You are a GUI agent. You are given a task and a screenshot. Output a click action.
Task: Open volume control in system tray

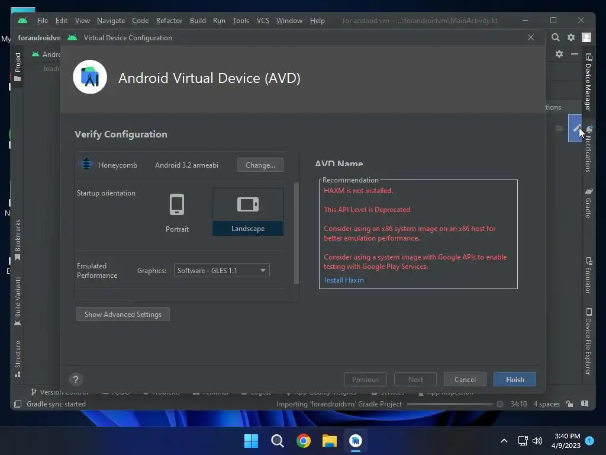tap(537, 441)
